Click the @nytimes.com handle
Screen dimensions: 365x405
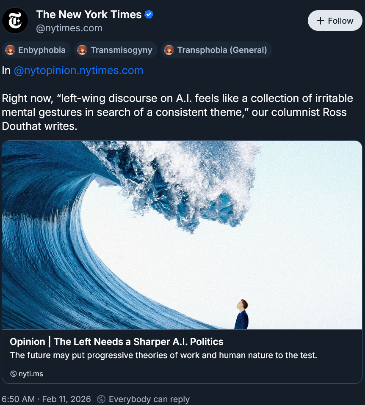click(69, 28)
